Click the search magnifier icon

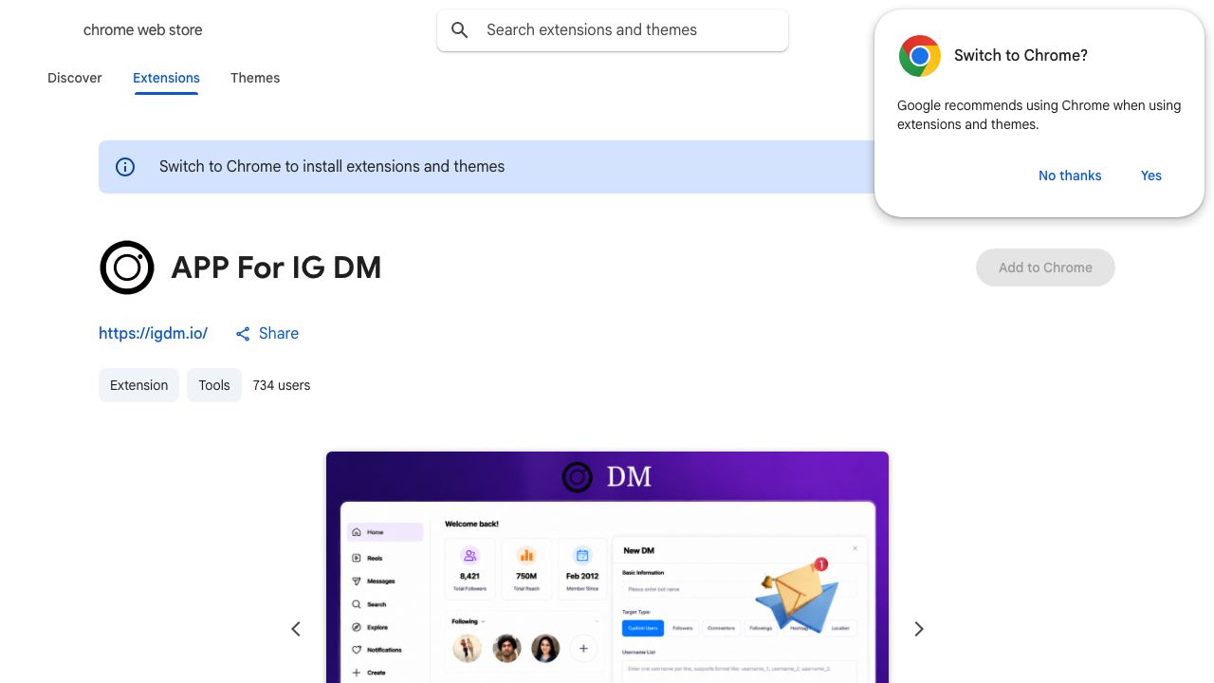460,30
